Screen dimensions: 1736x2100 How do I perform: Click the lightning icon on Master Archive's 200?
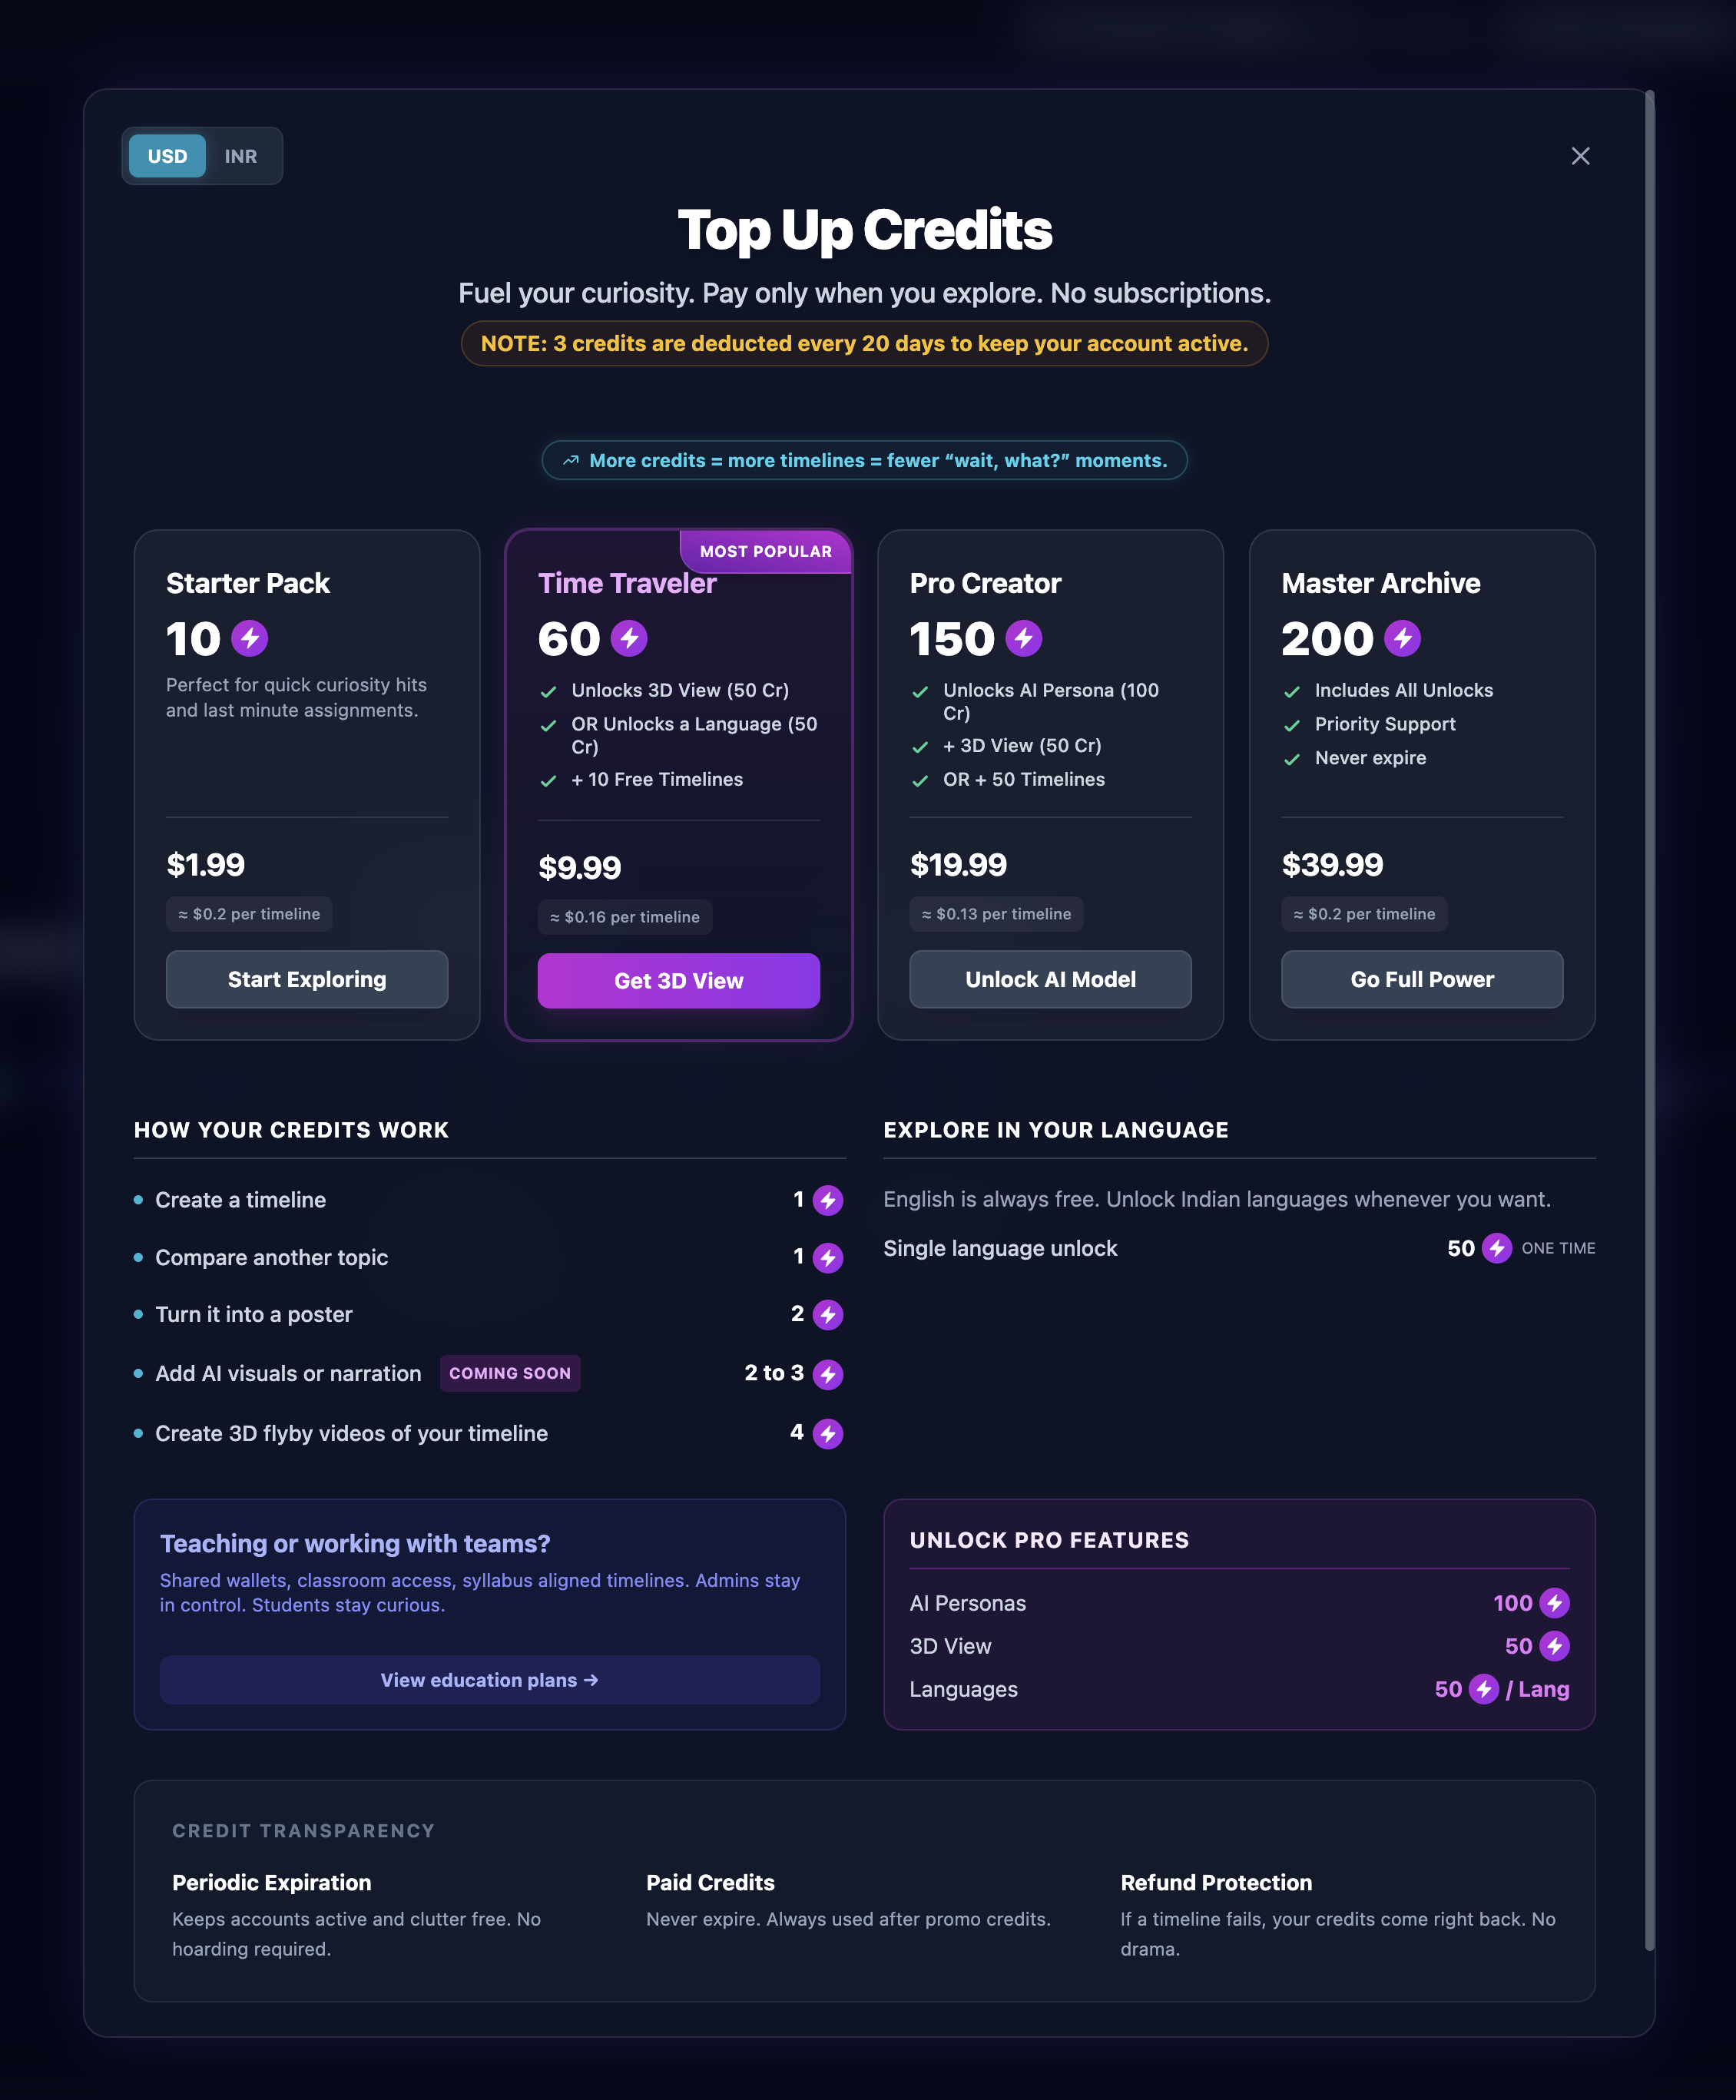coord(1401,638)
